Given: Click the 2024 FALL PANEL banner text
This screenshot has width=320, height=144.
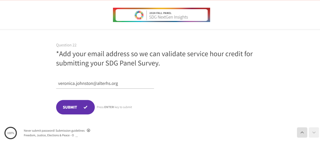Looking at the screenshot, I should point(160,13).
